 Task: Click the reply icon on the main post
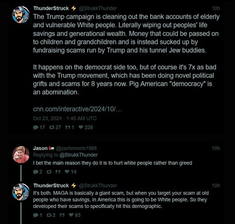(x=36, y=127)
